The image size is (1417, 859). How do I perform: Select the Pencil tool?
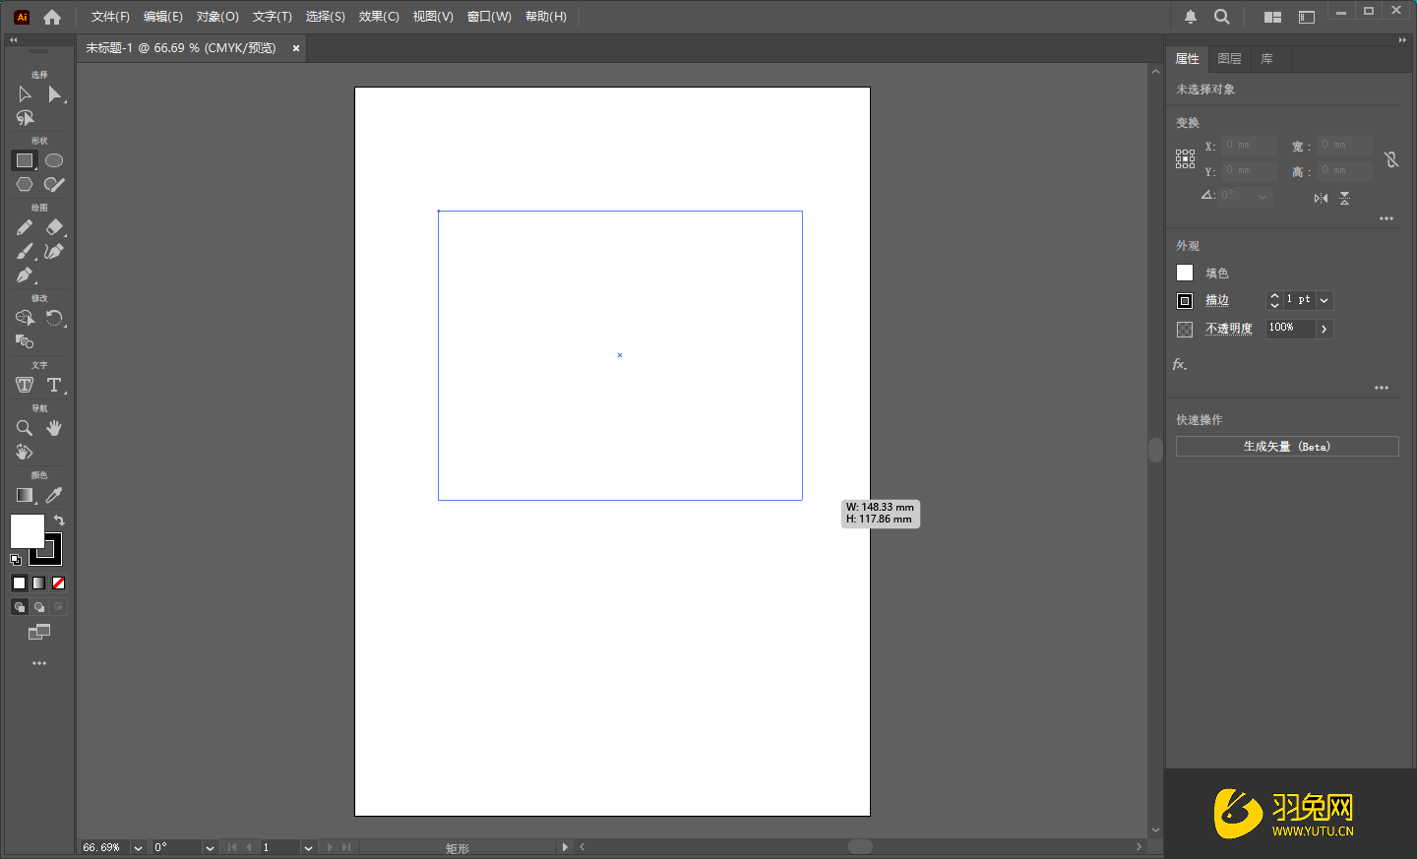[25, 227]
